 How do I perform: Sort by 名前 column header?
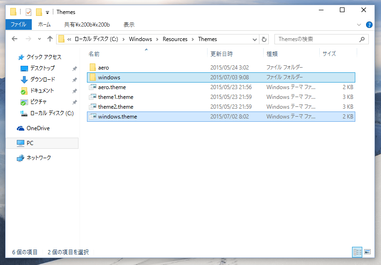94,54
